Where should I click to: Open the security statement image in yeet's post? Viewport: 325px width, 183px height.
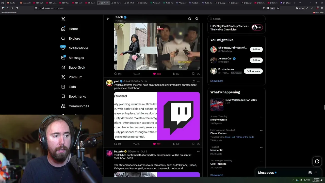click(x=135, y=116)
